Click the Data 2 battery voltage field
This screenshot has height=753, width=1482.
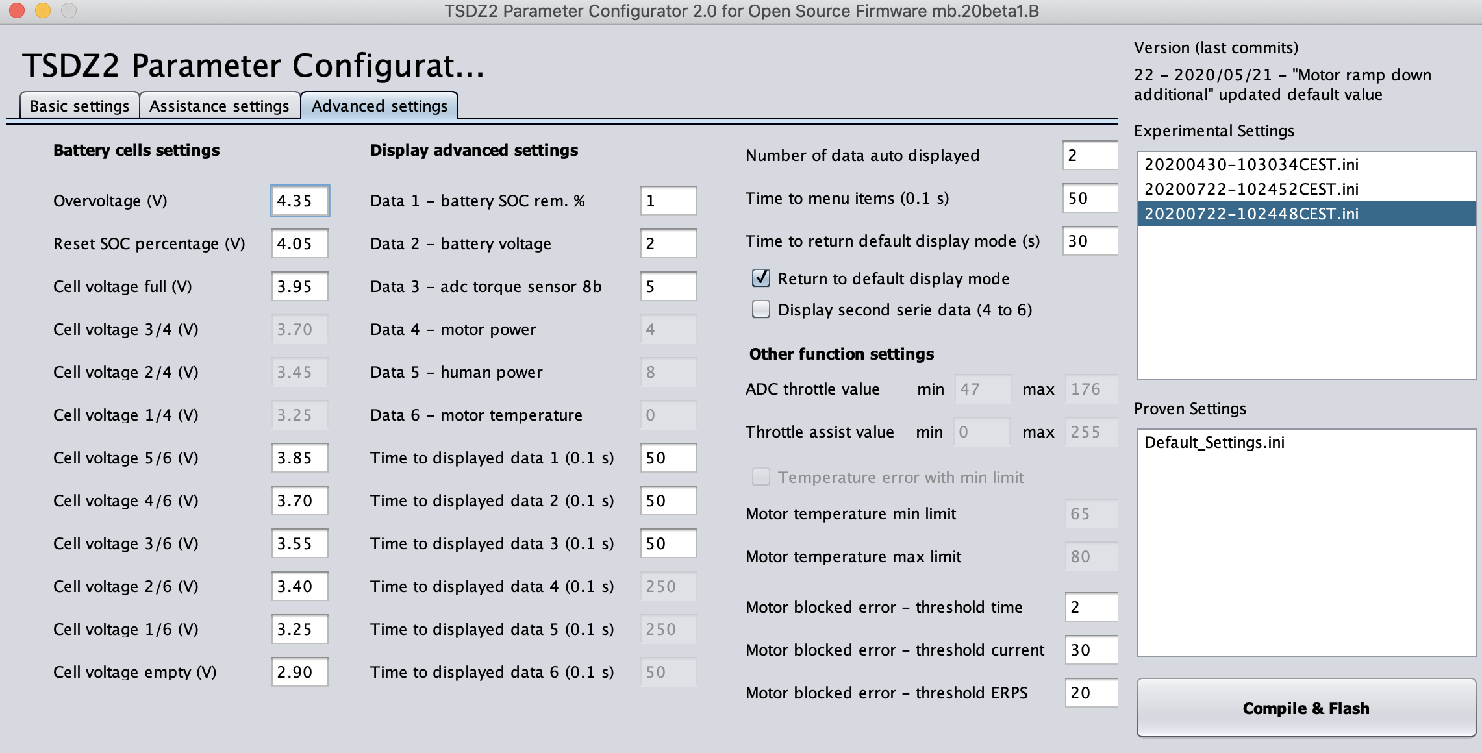(x=669, y=243)
